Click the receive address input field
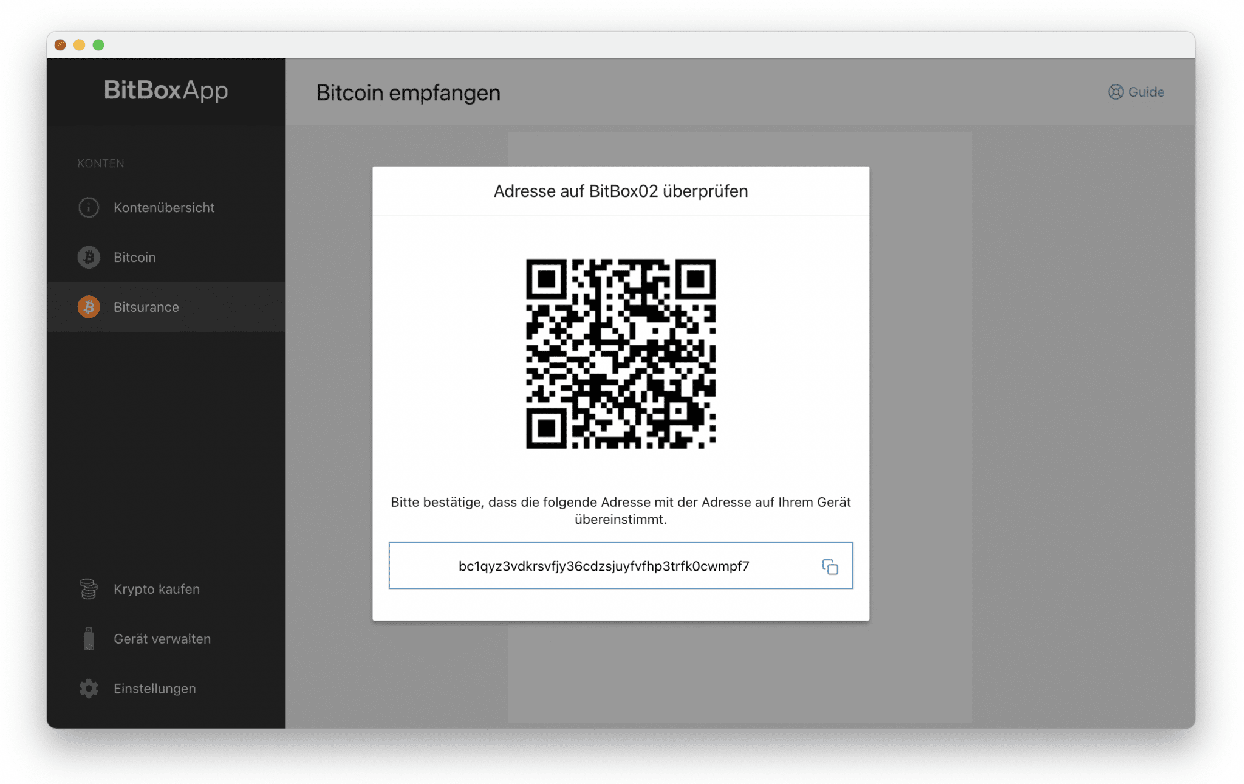Screen dimensions: 1244x784 tap(621, 566)
